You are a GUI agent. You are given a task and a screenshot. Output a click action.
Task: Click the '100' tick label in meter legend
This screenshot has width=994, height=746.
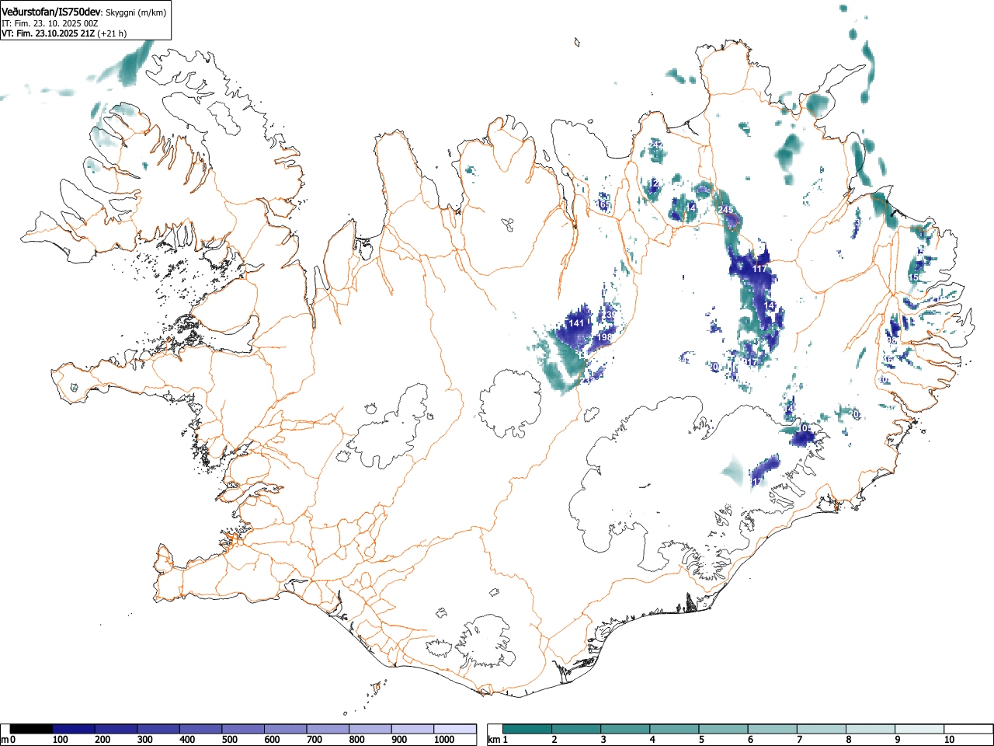[60, 740]
